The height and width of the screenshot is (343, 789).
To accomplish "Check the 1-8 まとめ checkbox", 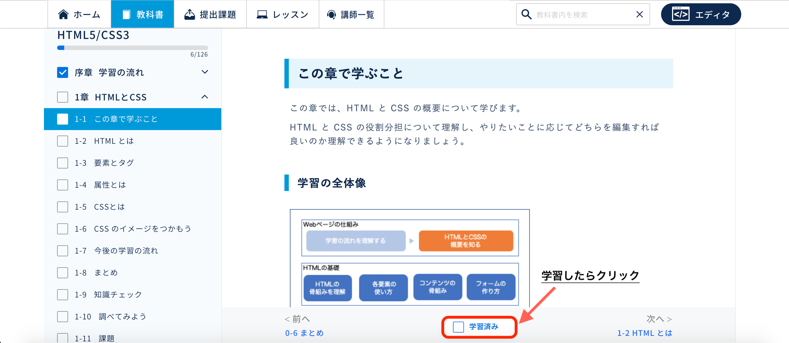I will [x=63, y=272].
